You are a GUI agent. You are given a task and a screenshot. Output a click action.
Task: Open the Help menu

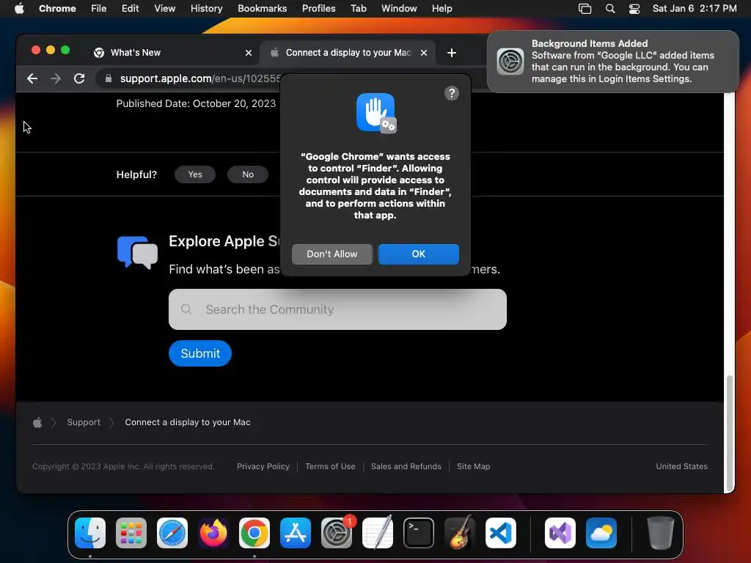point(442,9)
